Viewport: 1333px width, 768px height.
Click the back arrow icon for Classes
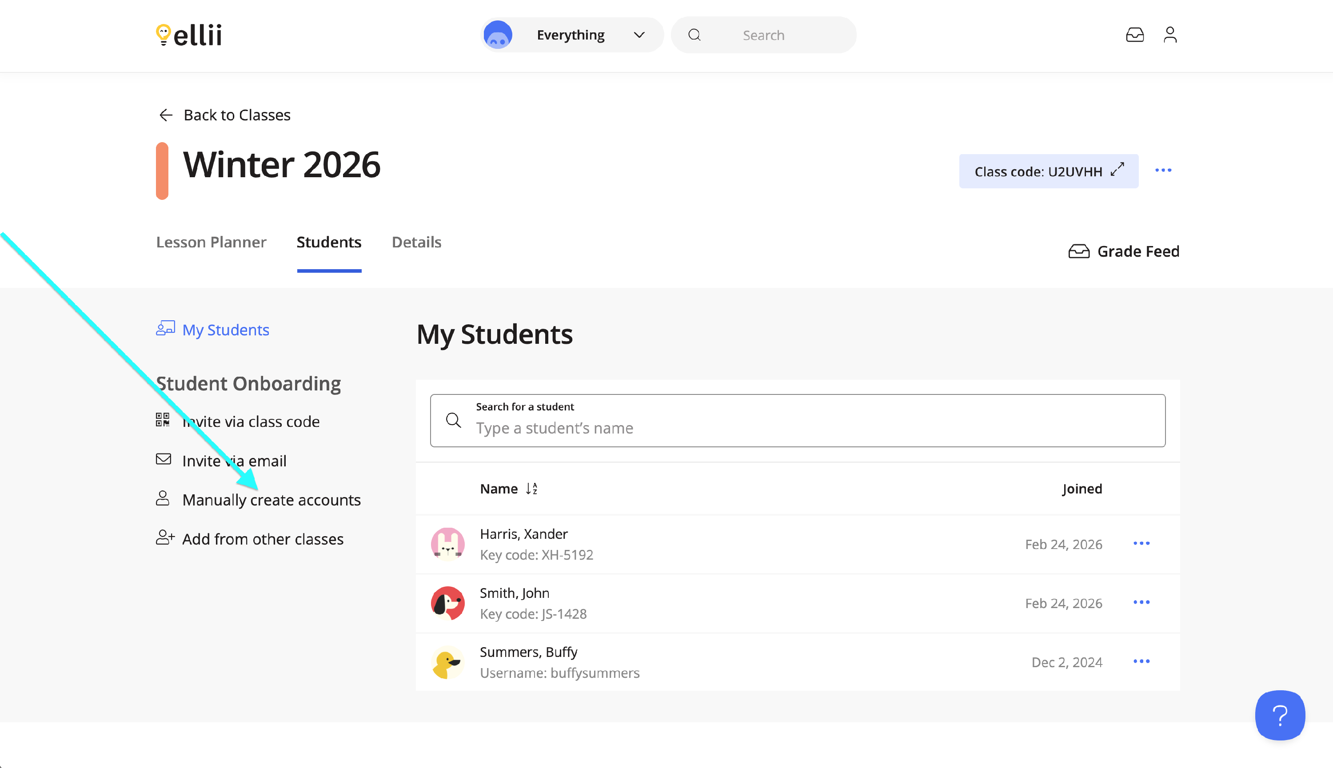pos(166,115)
